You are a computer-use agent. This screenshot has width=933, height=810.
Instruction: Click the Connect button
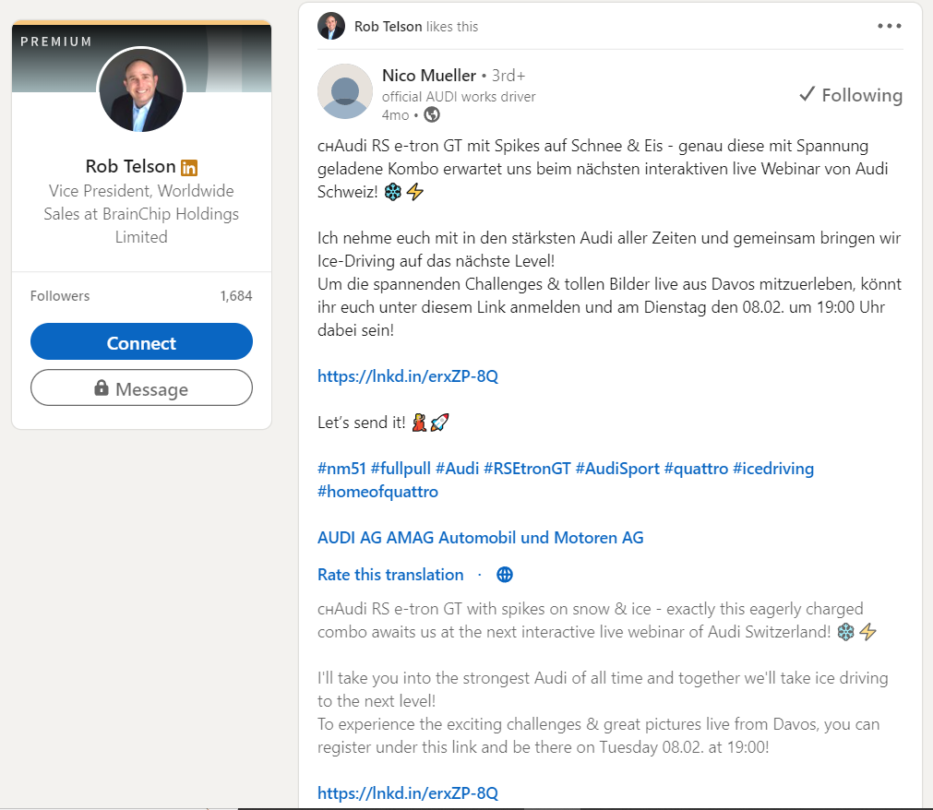141,342
